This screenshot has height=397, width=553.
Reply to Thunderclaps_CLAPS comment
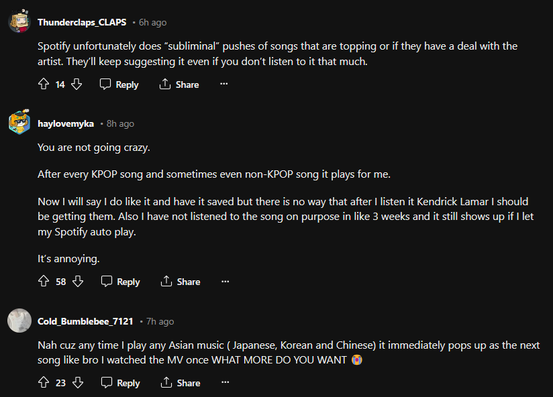(119, 84)
